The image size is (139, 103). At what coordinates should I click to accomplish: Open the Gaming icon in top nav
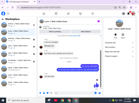93,14
